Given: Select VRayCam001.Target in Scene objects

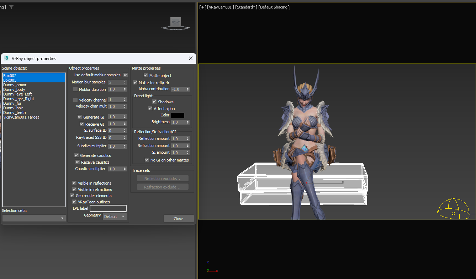Looking at the screenshot, I should coord(34,117).
